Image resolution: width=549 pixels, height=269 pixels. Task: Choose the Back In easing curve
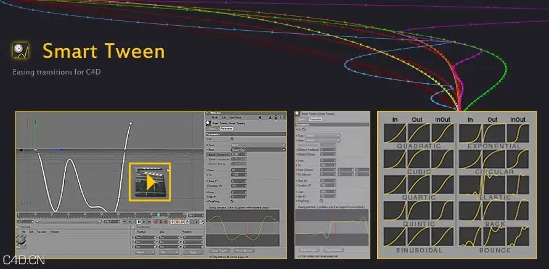click(470, 211)
